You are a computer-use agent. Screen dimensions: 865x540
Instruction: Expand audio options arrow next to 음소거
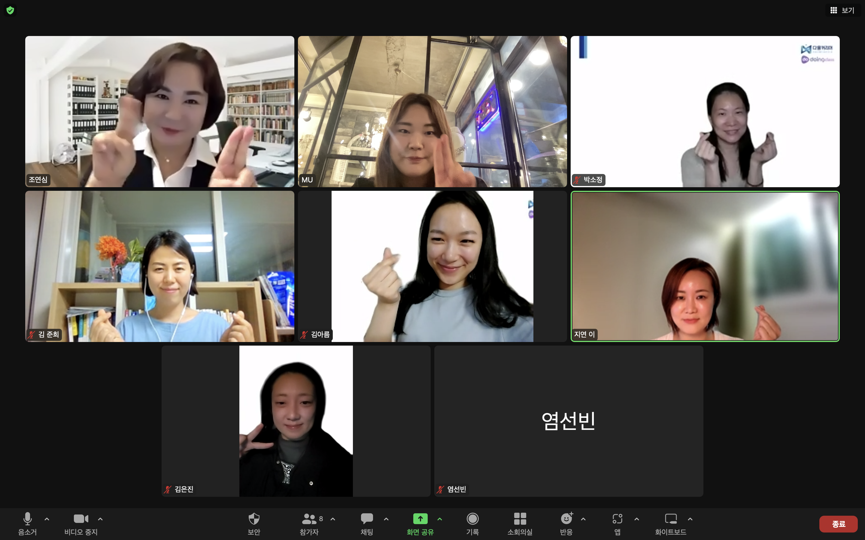(47, 519)
